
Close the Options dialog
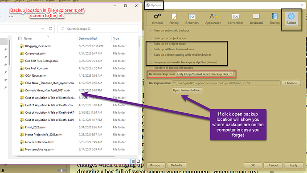[302, 5]
